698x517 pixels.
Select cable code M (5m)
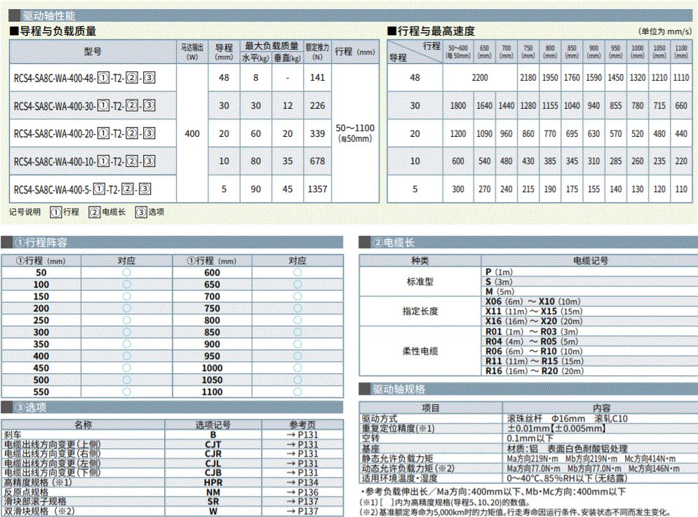[x=499, y=292]
